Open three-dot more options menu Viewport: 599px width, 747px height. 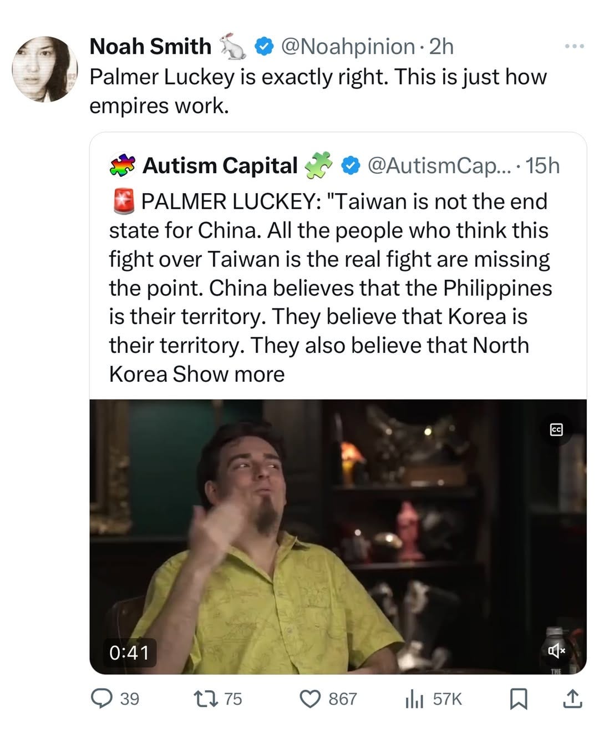(574, 46)
